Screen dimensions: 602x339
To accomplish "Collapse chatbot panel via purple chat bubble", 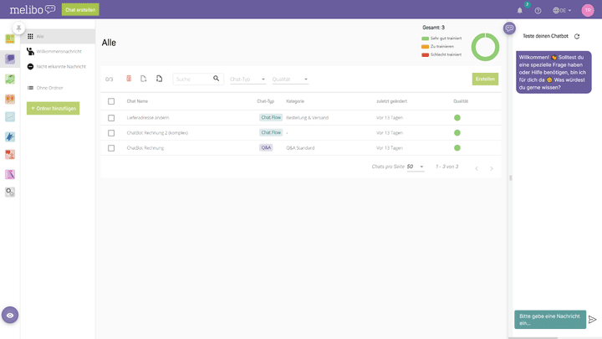I will tap(509, 28).
